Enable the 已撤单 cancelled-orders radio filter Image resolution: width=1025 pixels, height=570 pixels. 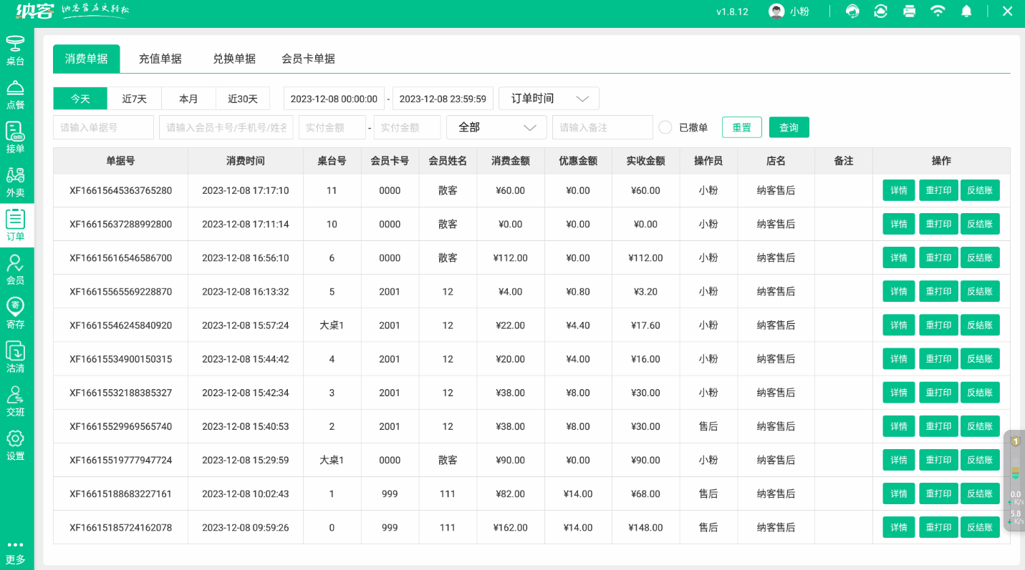point(665,127)
